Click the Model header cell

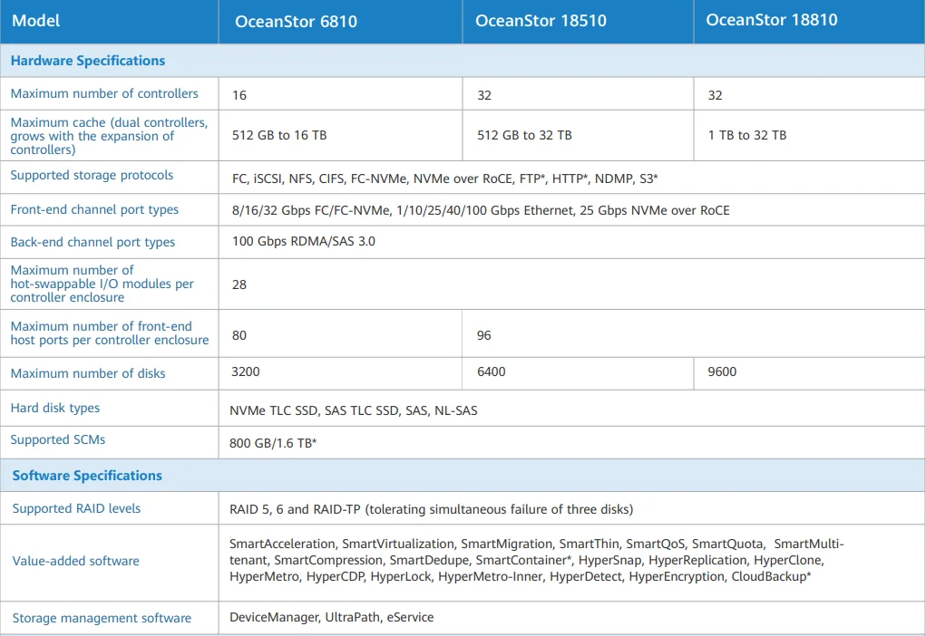[x=36, y=21]
